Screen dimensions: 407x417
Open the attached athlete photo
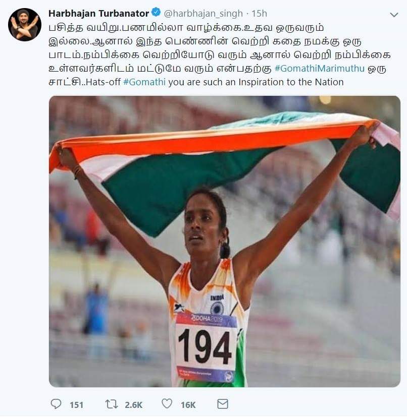225,241
